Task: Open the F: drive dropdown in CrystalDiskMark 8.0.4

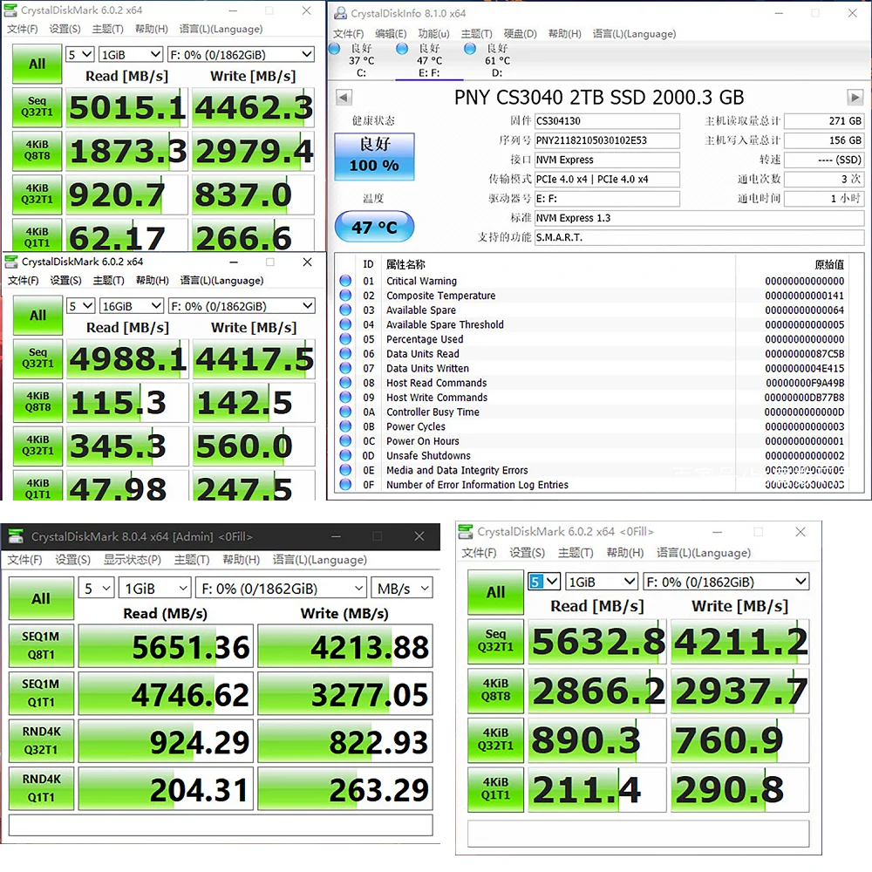Action: (x=281, y=589)
